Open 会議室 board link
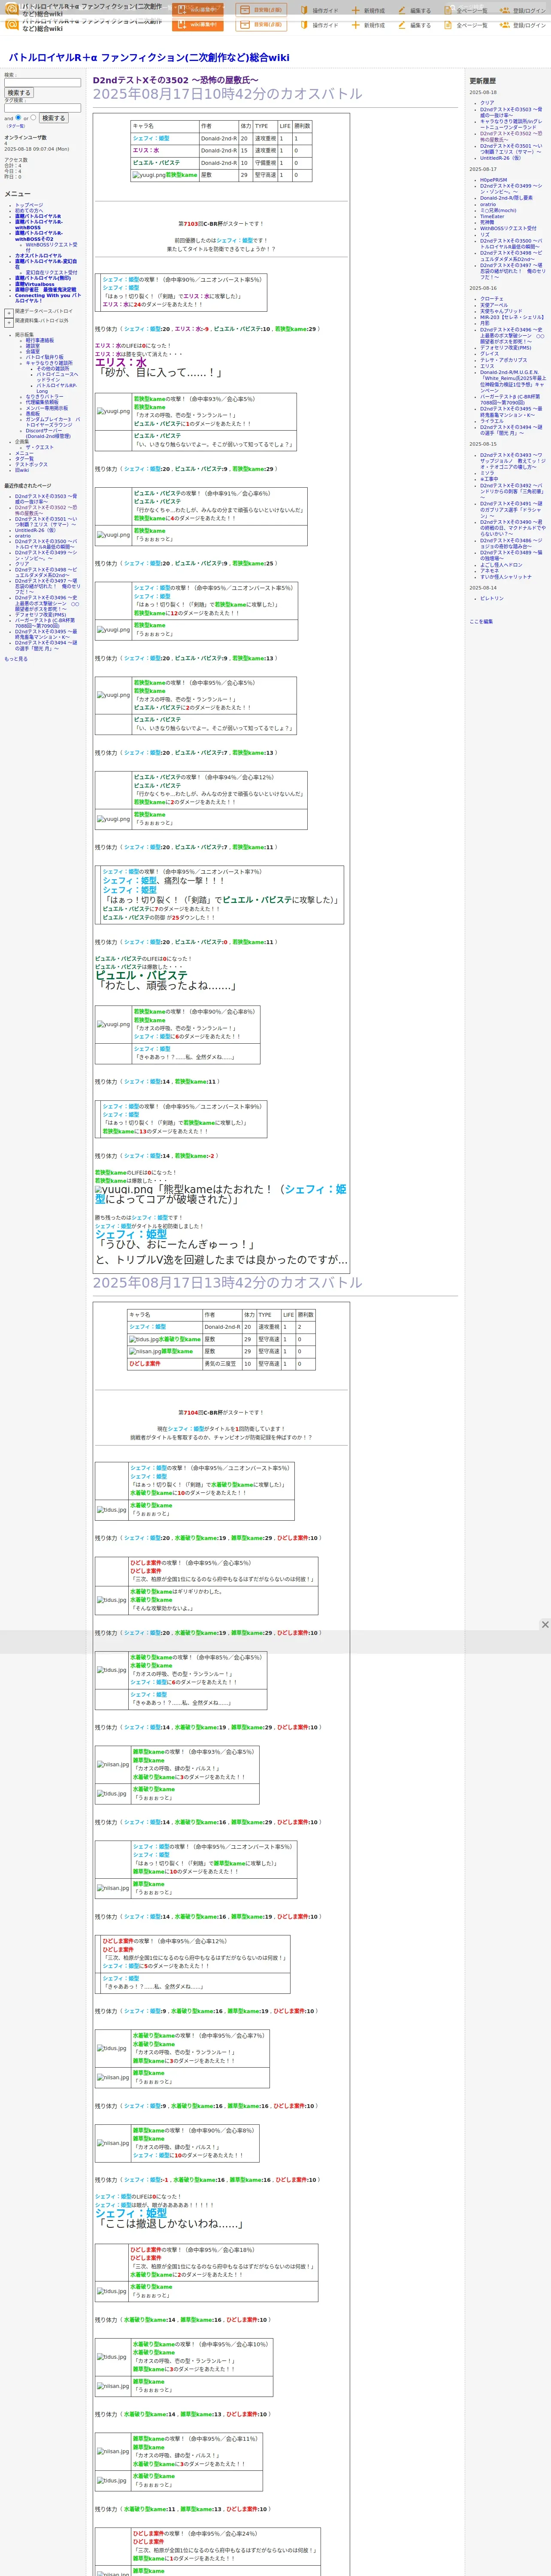551x2576 pixels. click(33, 351)
